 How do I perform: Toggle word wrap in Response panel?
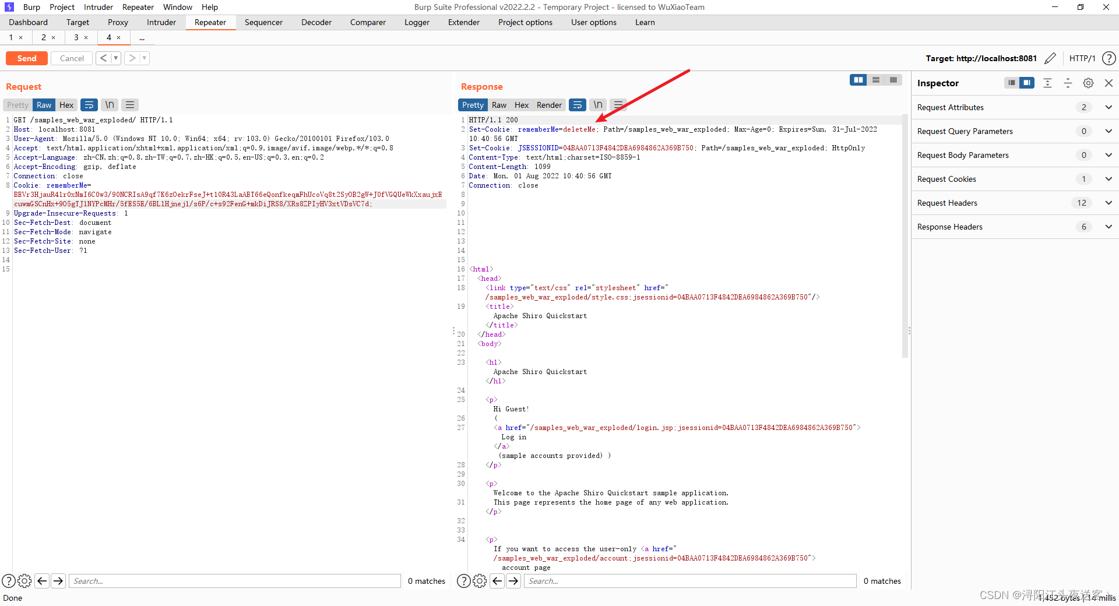pos(578,105)
